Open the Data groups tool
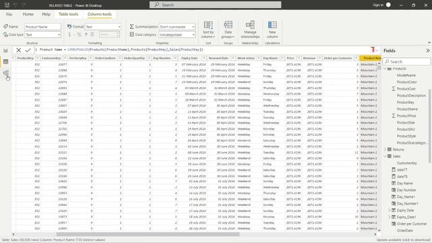 click(228, 30)
